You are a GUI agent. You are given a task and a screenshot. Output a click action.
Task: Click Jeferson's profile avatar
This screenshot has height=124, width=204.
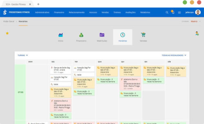coord(198,12)
